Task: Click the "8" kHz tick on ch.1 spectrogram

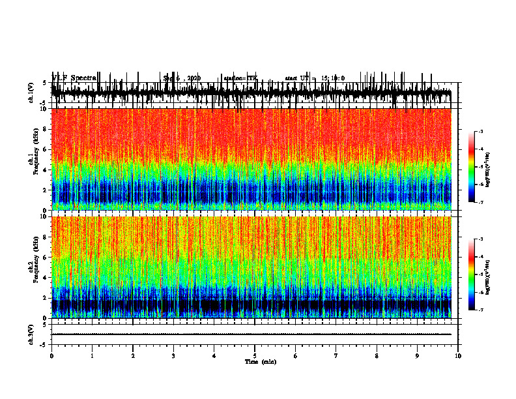Action: [46, 129]
